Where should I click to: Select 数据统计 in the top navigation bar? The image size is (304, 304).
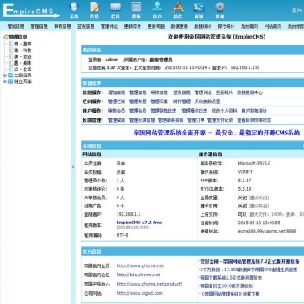coord(202,26)
